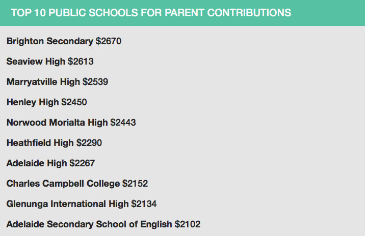Viewport: 365px width, 236px height.
Task: Click the $2152 contribution amount
Action: [135, 184]
